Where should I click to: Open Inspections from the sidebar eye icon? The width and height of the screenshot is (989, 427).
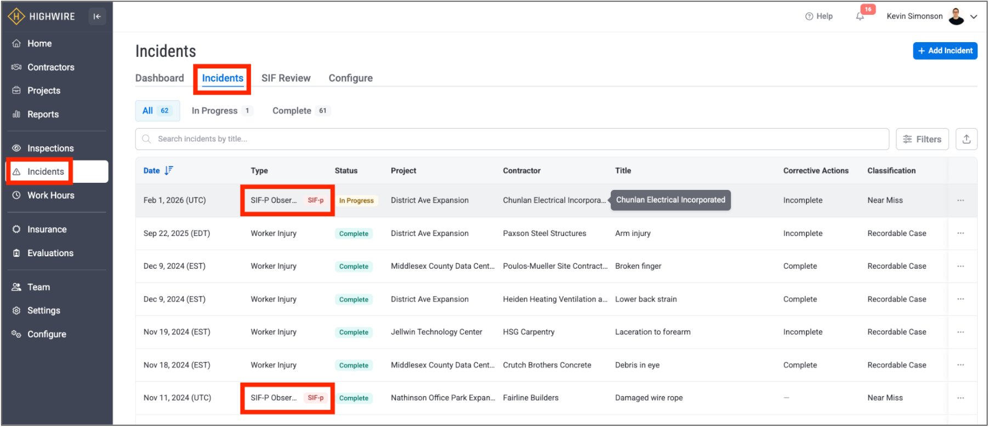point(16,148)
